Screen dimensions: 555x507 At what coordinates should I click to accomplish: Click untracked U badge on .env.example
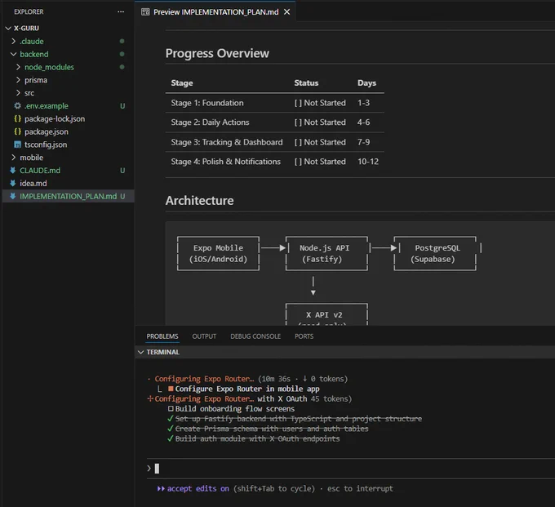pyautogui.click(x=122, y=106)
